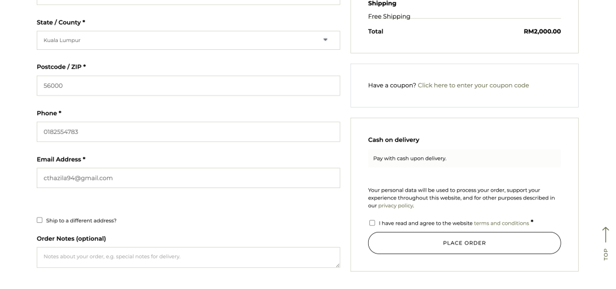Screen dimensions: 616x289
Task: Click the partially visible field above State
Action: point(188,2)
